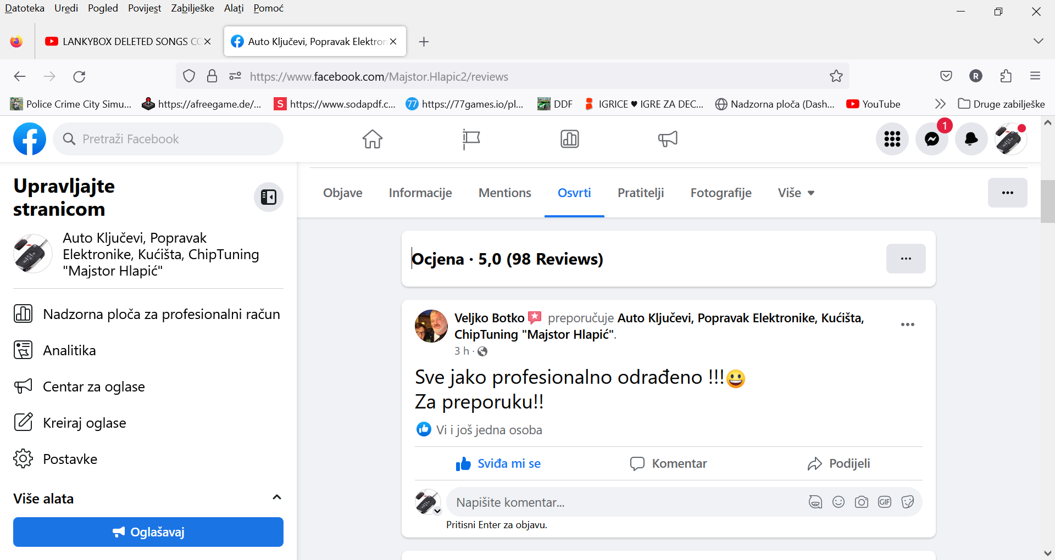1055x560 pixels.
Task: Click the page scrollbar thumb
Action: [1047, 201]
